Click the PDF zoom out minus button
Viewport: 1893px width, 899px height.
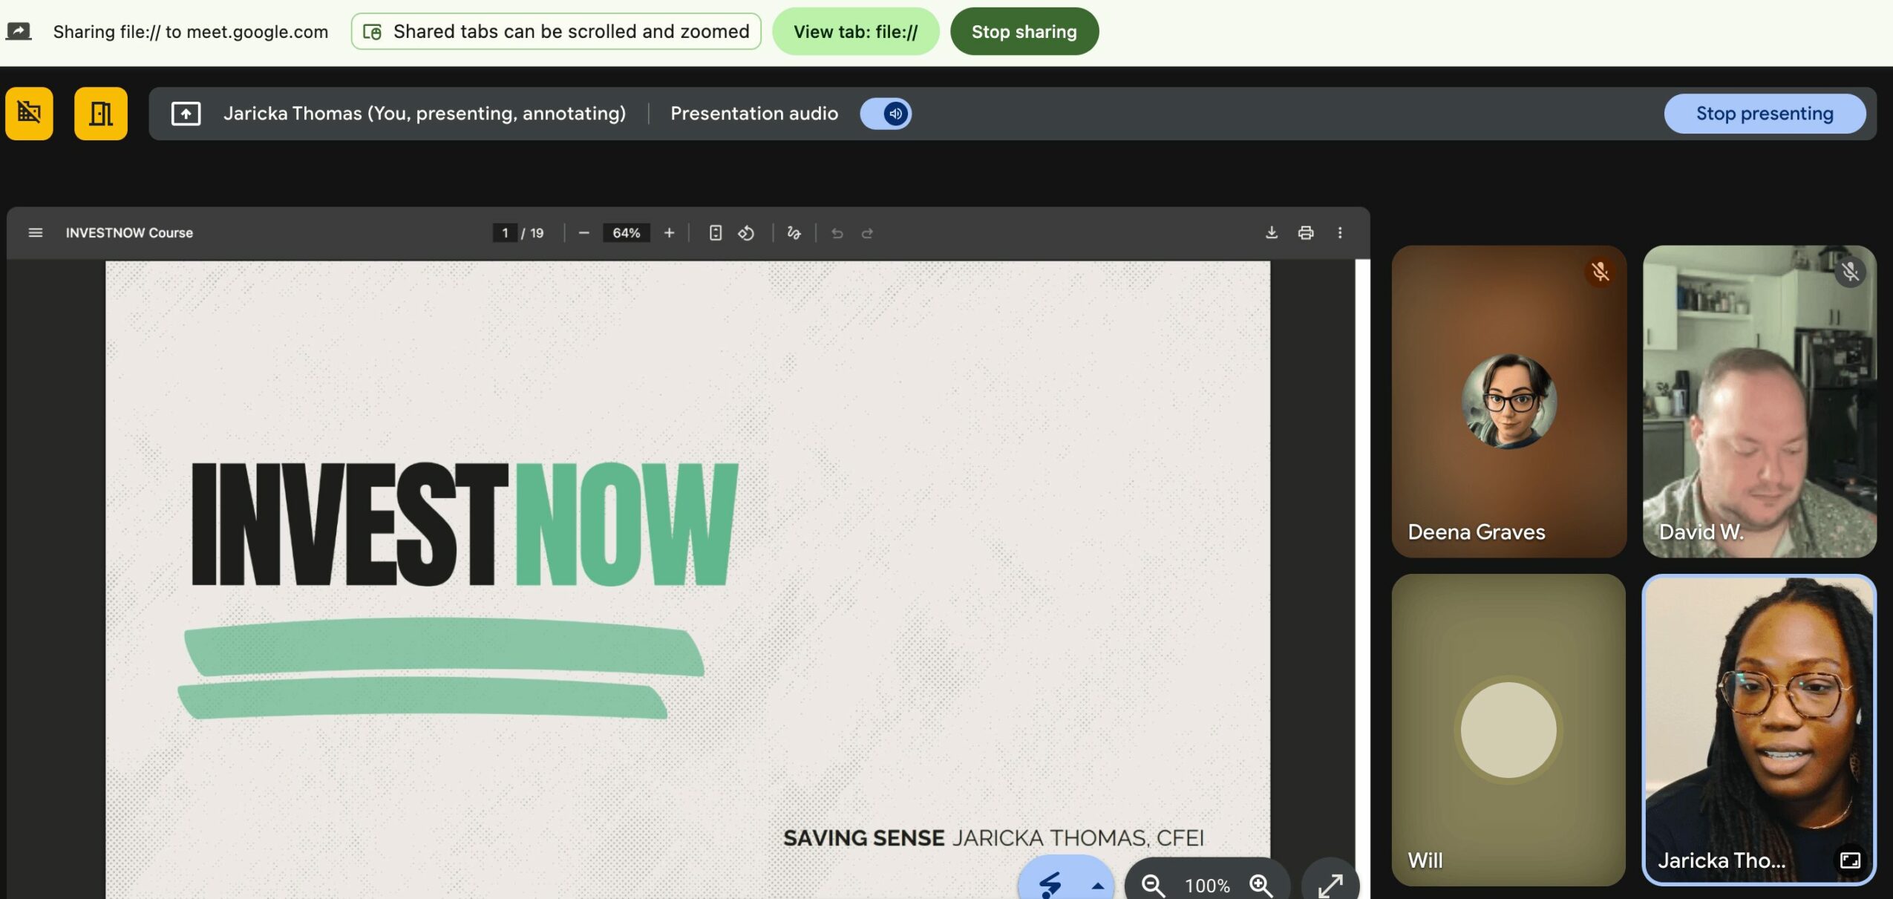583,233
